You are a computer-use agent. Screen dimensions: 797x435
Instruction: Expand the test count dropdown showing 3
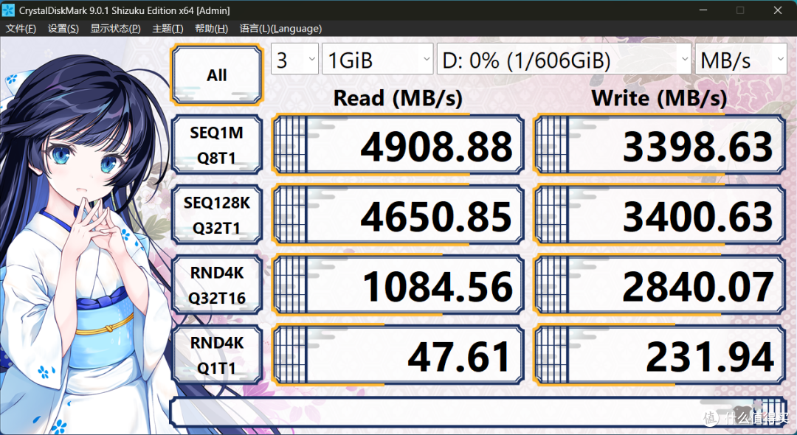click(294, 59)
